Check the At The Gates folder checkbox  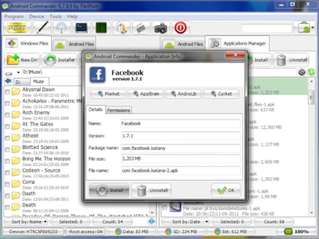tap(7, 127)
